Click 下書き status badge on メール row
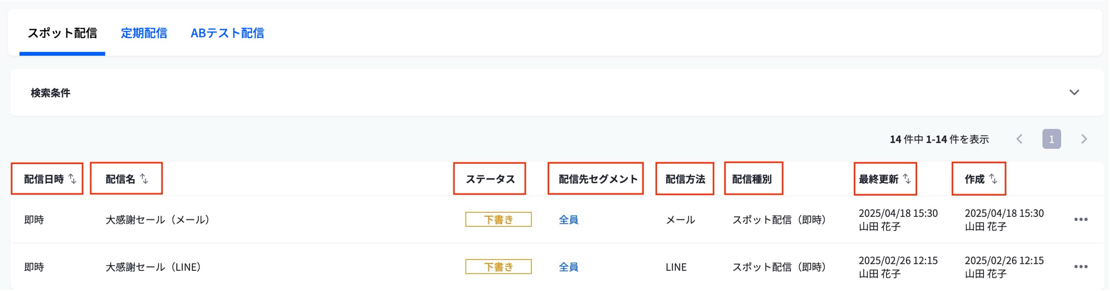The width and height of the screenshot is (1110, 291). 498,220
